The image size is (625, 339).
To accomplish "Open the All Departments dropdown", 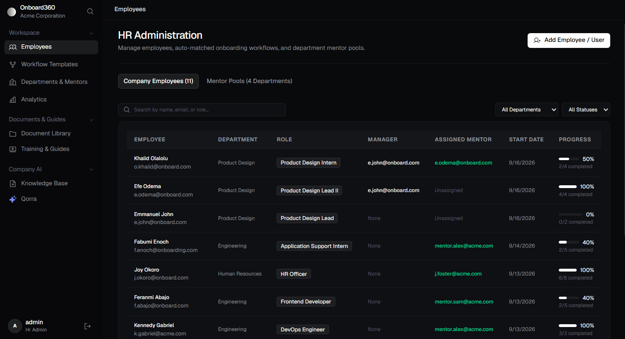I will [527, 109].
